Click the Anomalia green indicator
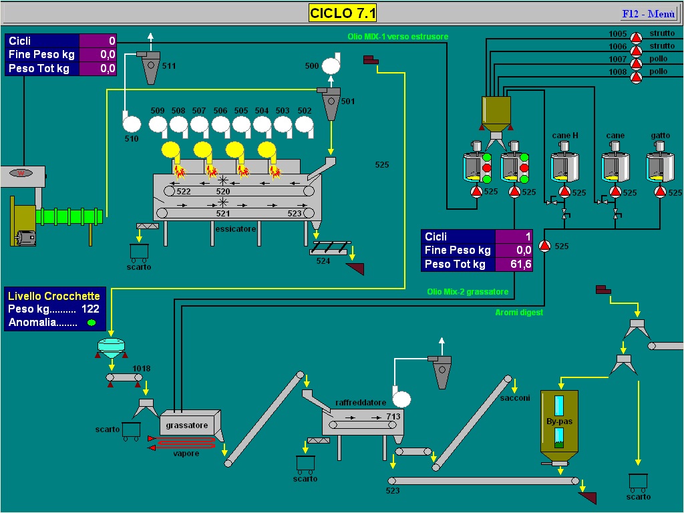This screenshot has height=513, width=684. coord(92,323)
